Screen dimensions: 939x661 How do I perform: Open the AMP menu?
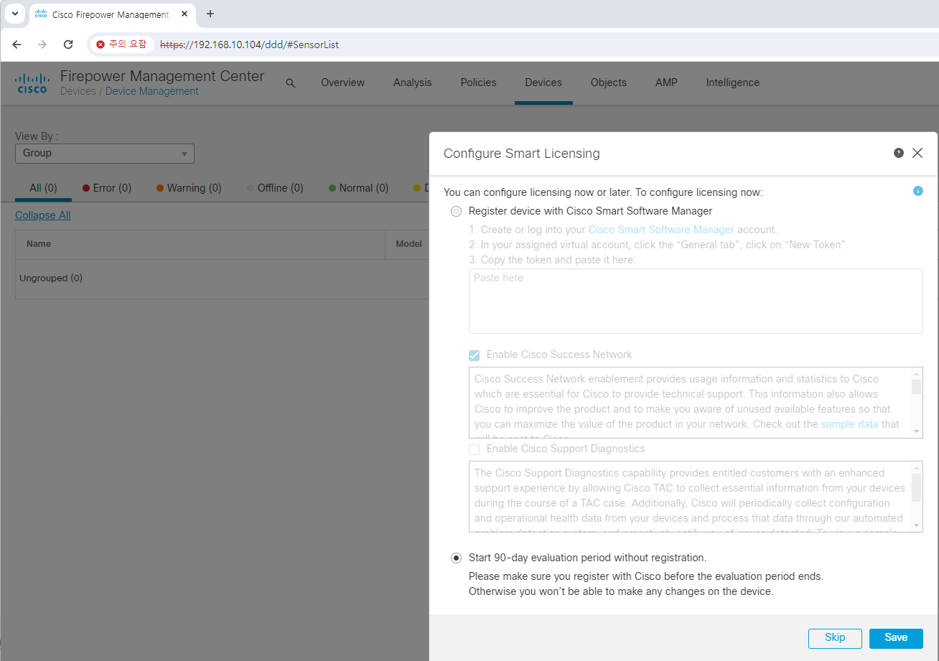pyautogui.click(x=666, y=83)
